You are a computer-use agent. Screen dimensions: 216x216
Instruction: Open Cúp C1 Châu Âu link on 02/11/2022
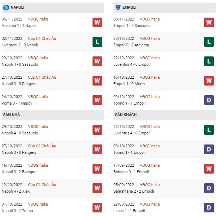[x=42, y=38]
